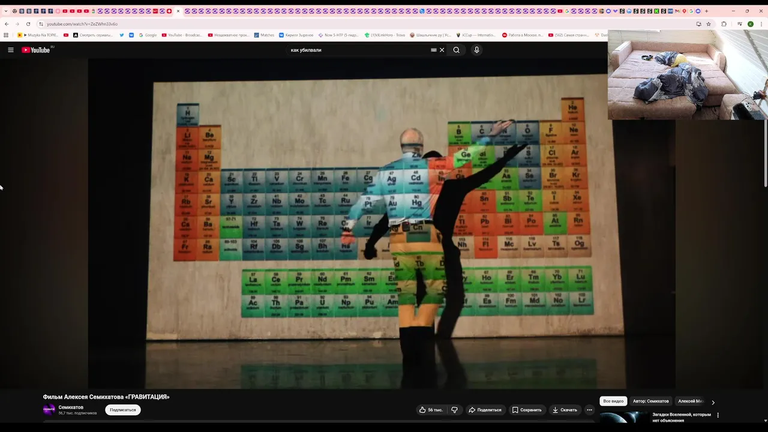Select the 'Все видео' chip
The height and width of the screenshot is (432, 768).
coord(613,401)
